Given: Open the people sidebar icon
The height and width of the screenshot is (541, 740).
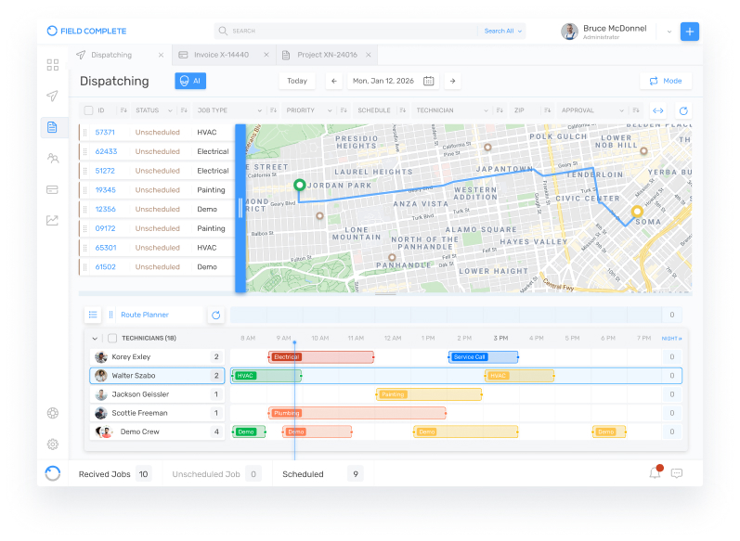Looking at the screenshot, I should click(x=53, y=158).
